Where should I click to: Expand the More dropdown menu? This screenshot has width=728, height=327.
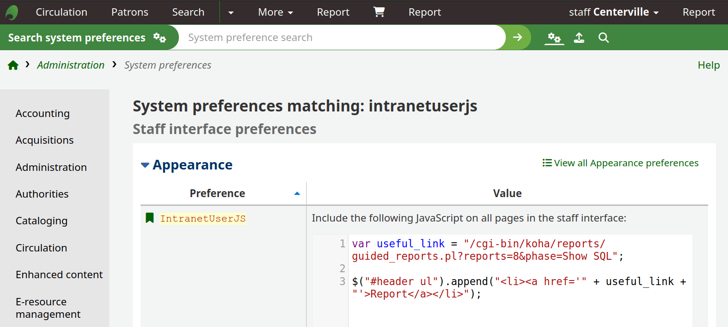[275, 12]
